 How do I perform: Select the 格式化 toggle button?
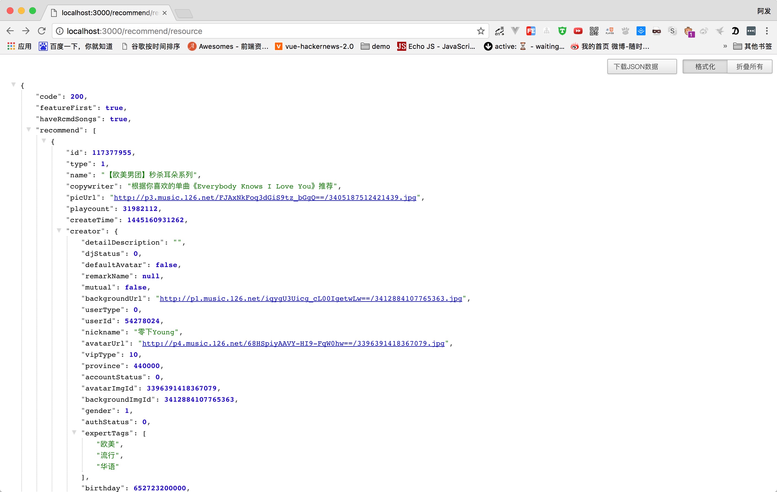coord(705,67)
